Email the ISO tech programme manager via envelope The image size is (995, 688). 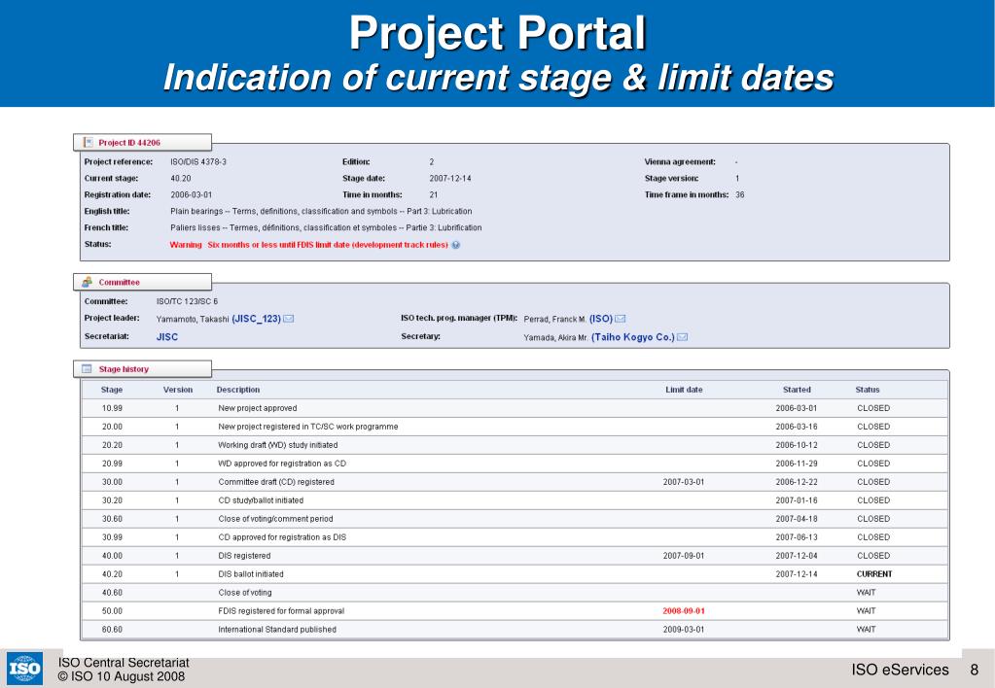click(620, 318)
